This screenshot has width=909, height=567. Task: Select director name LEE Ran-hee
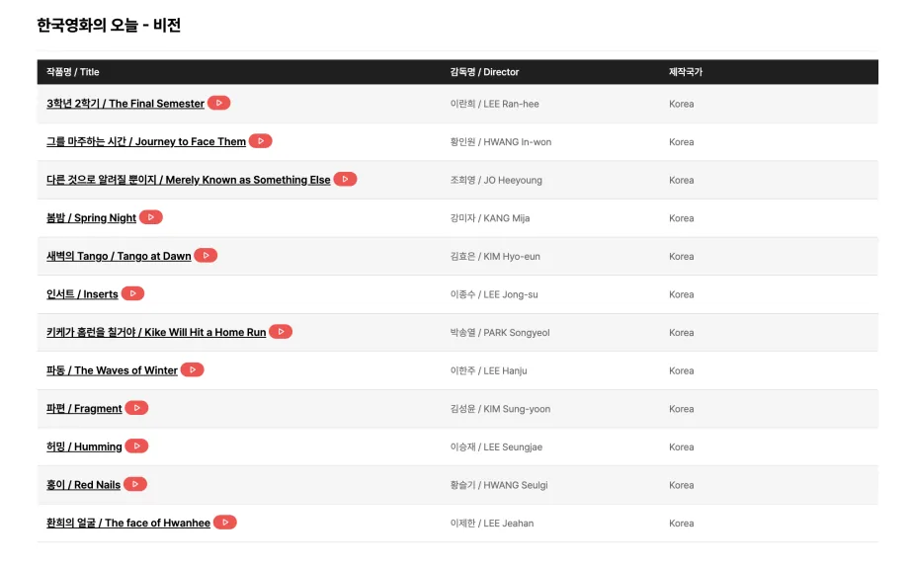(x=511, y=104)
